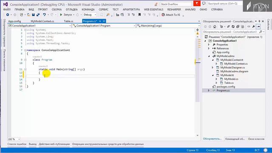
Task: Open the СБОРКА menu
Action: coord(57,9)
